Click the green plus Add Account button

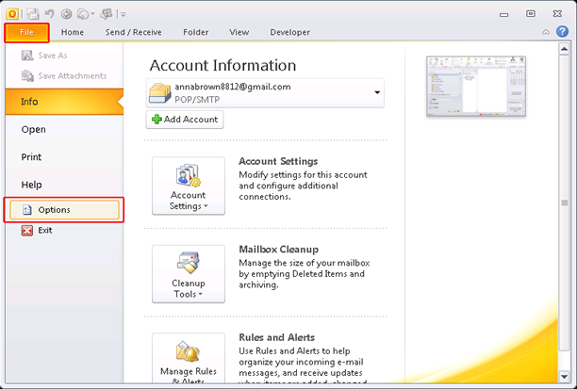point(185,120)
